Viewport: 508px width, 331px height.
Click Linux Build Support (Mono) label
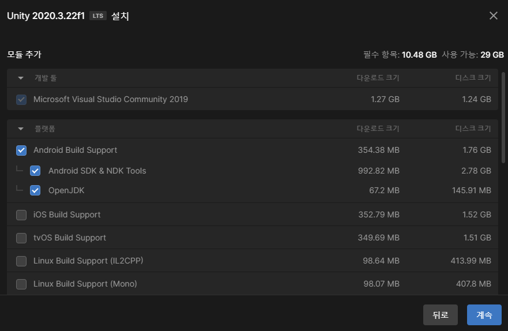(x=85, y=284)
